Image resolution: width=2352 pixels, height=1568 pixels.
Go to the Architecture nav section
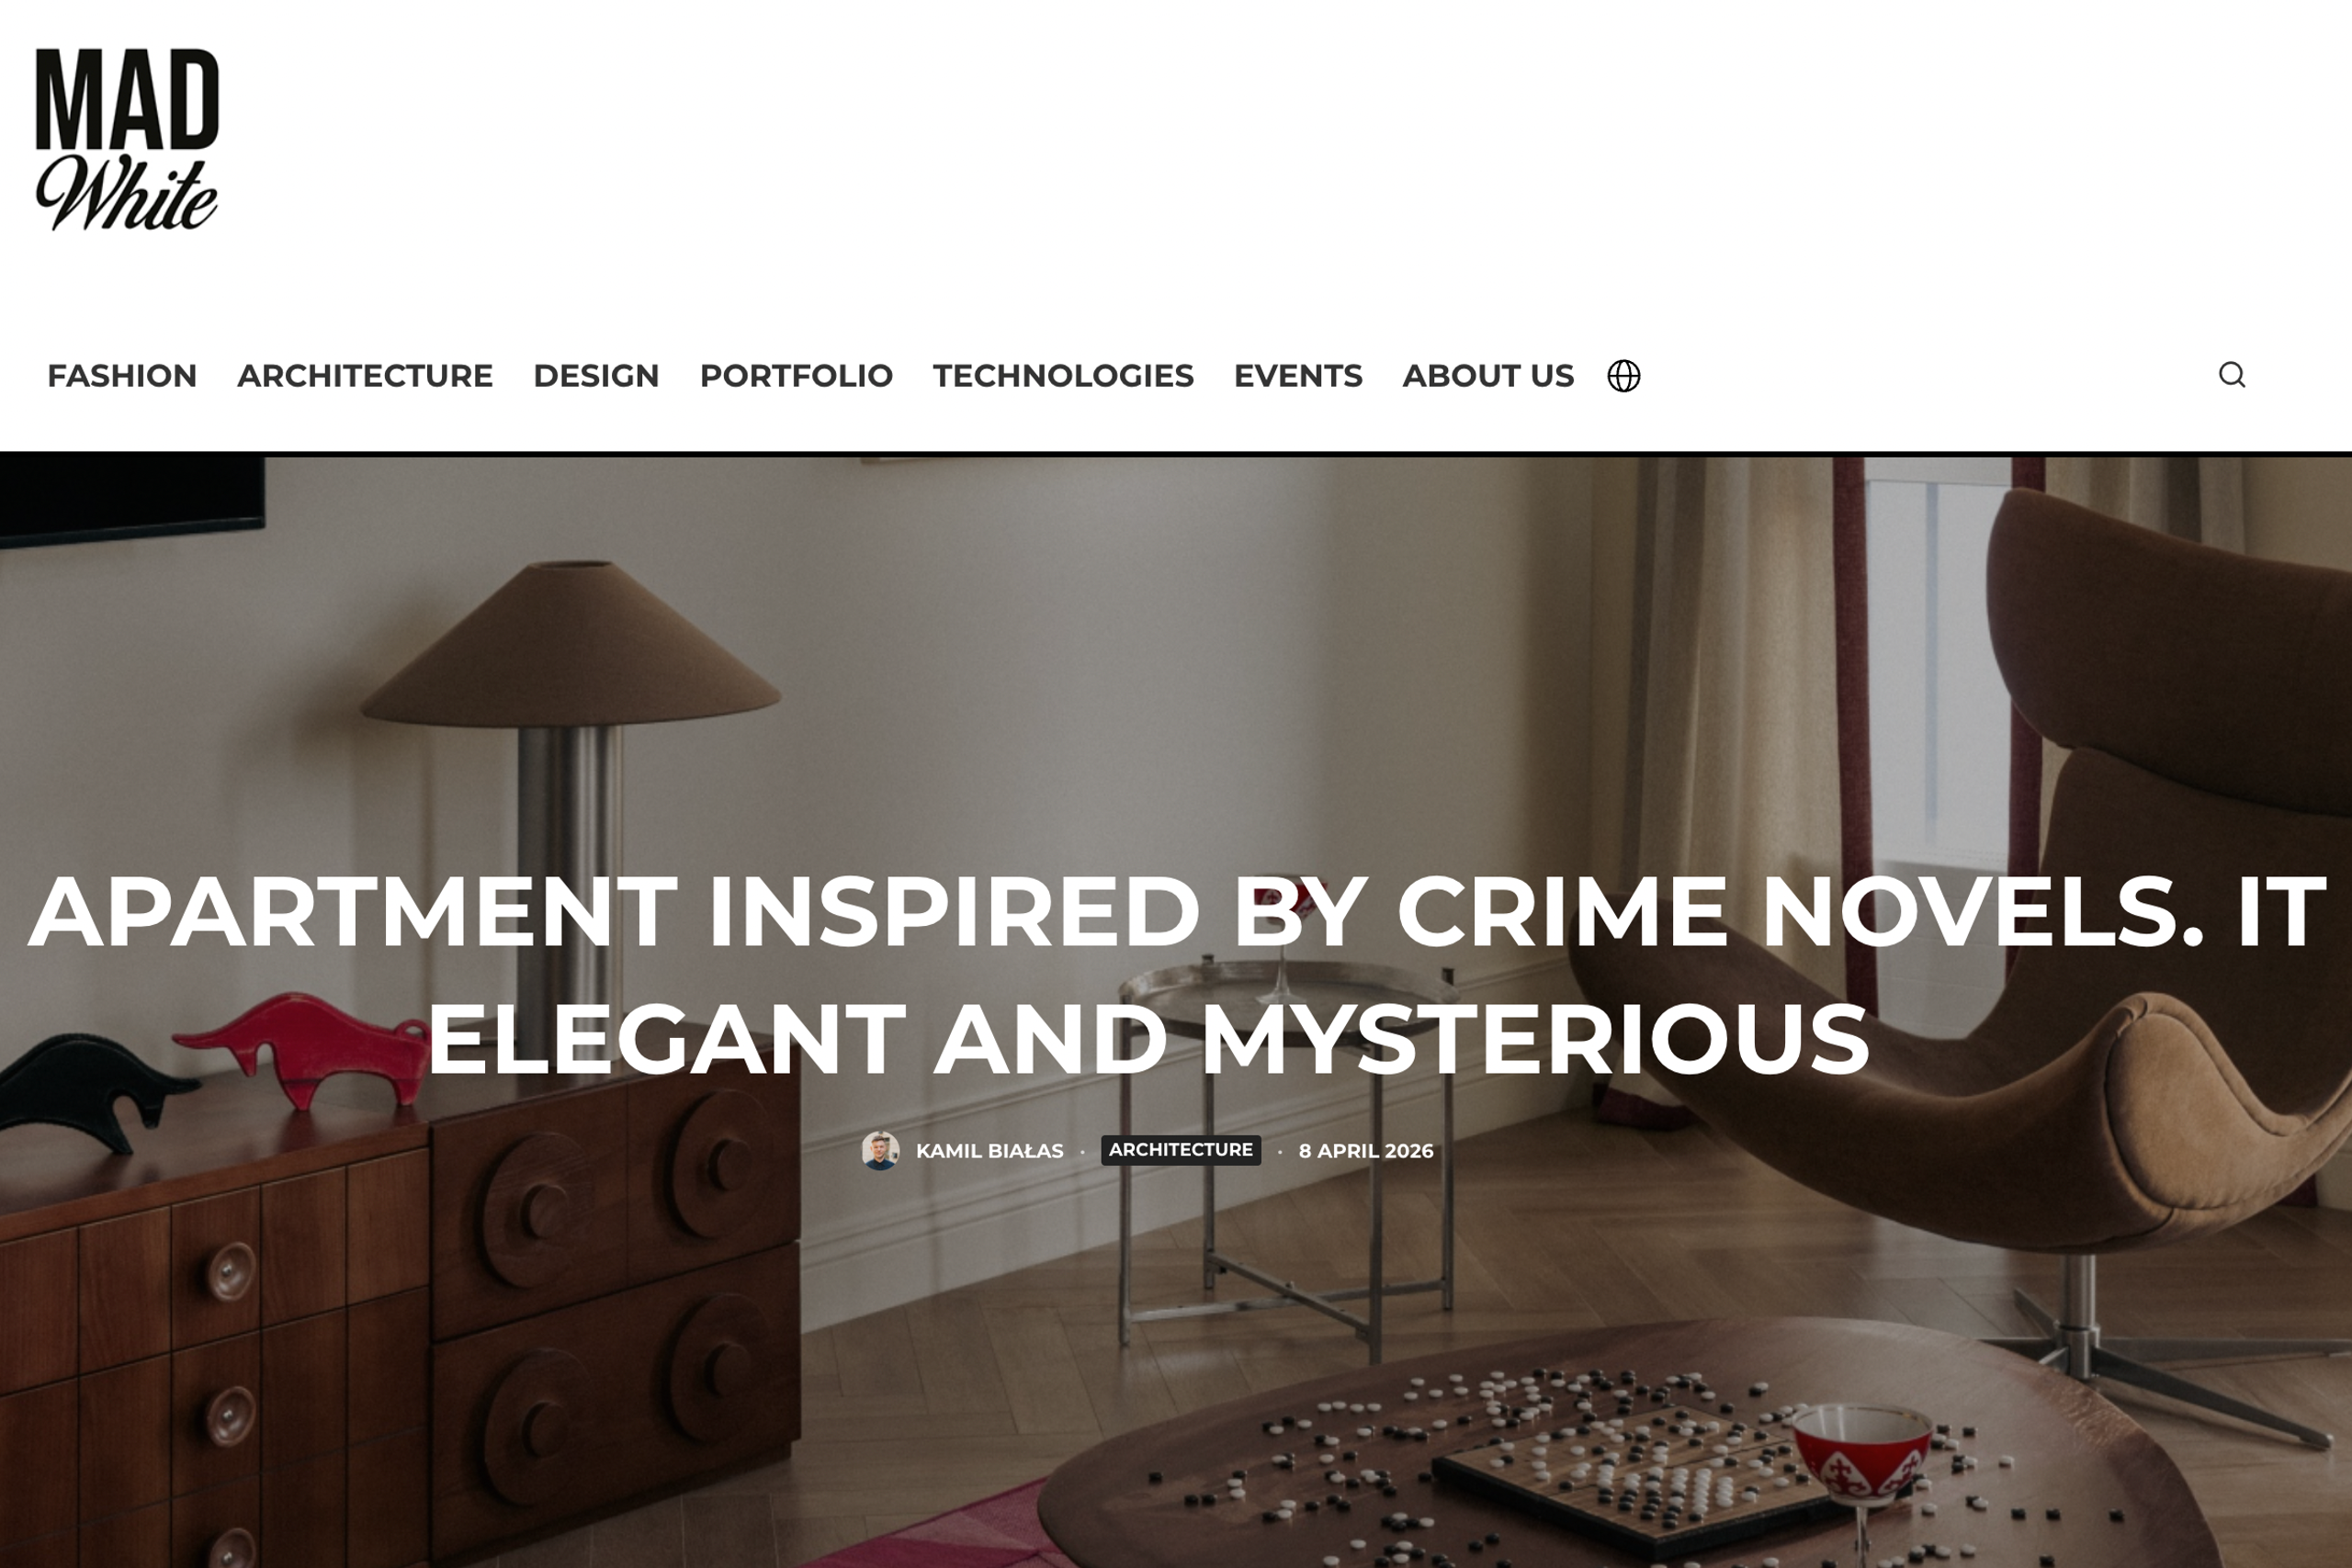click(x=365, y=376)
